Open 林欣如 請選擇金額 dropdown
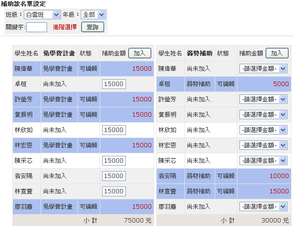This screenshot has height=228, width=293. (x=263, y=130)
